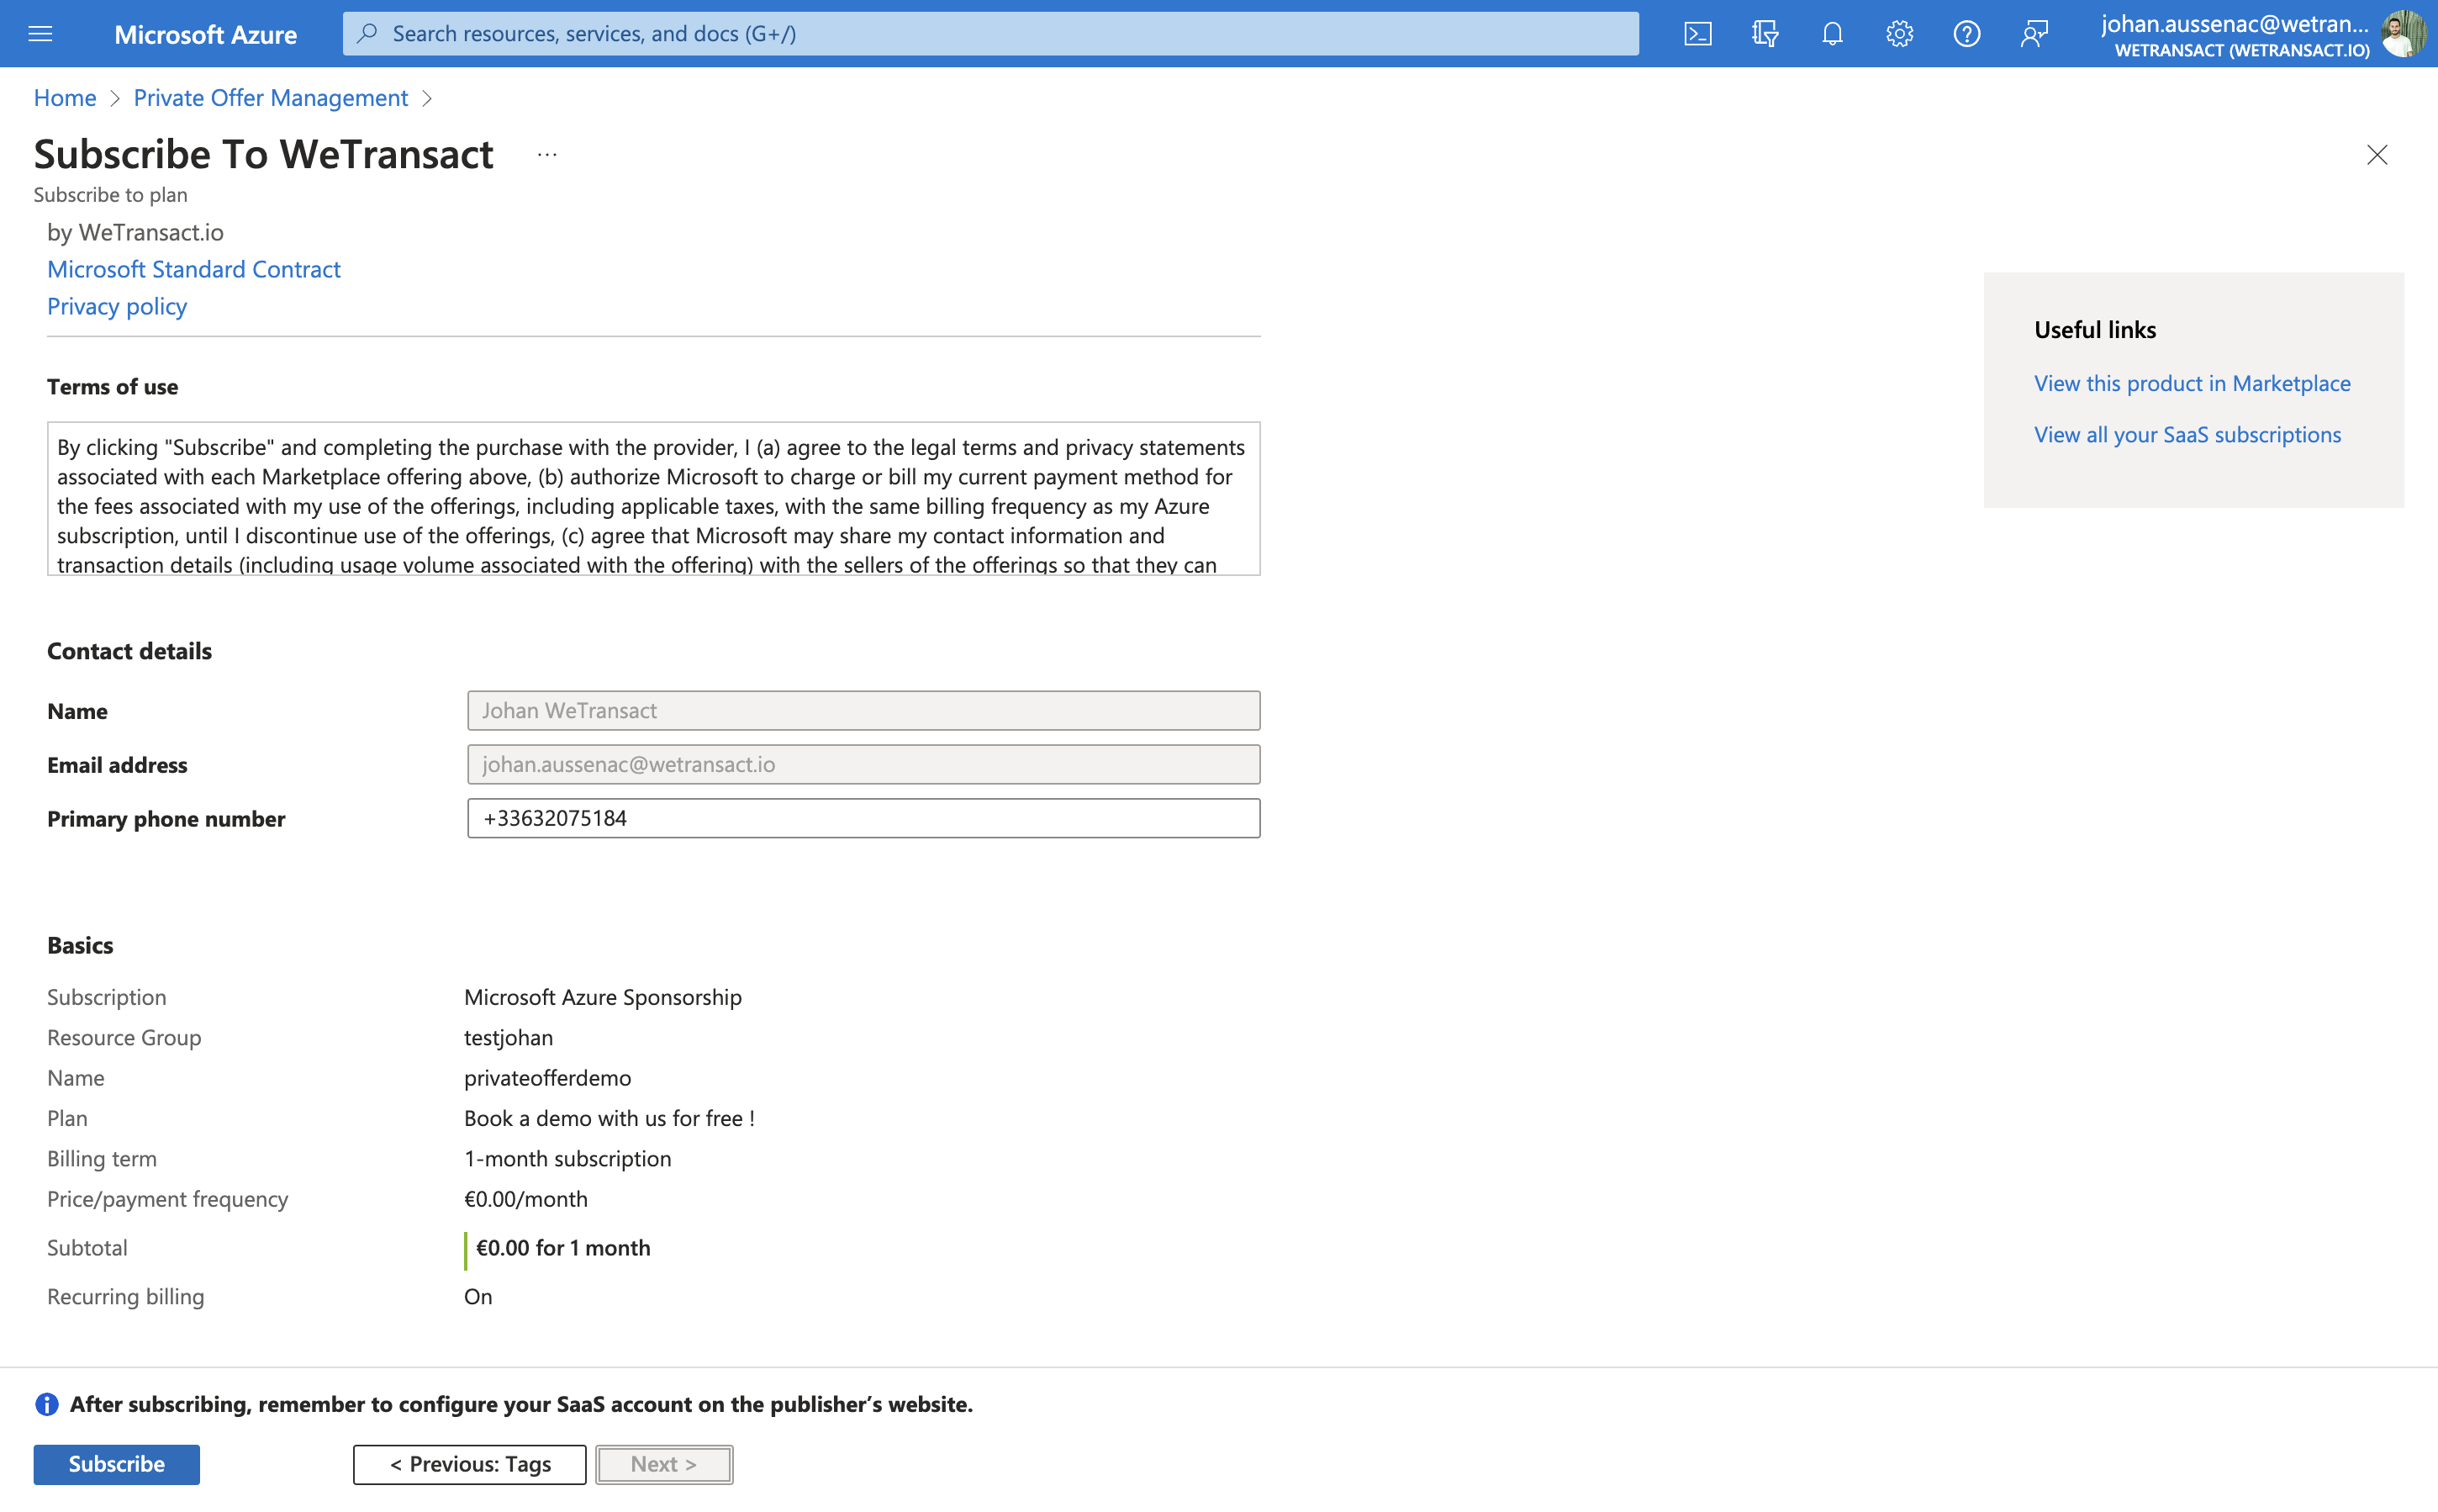
Task: Close the Subscribe To WeTransact pane
Action: (x=2377, y=155)
